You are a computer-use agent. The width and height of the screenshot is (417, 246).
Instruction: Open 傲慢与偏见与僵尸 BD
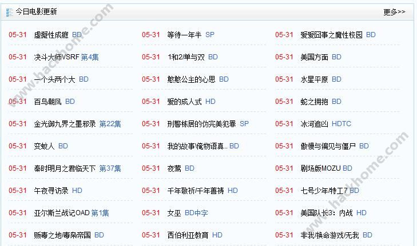(335, 146)
